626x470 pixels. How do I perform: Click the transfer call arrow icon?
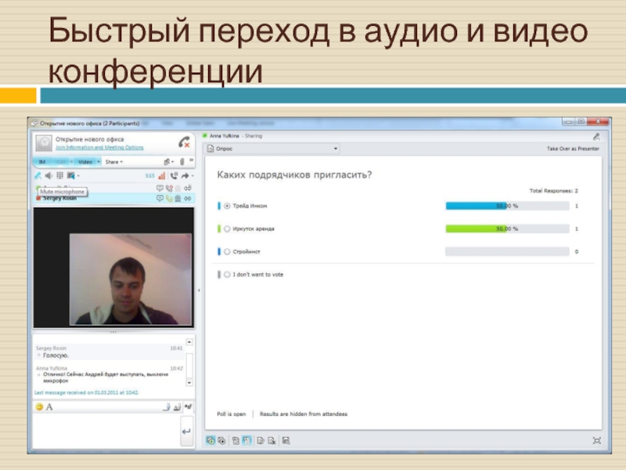[x=185, y=175]
